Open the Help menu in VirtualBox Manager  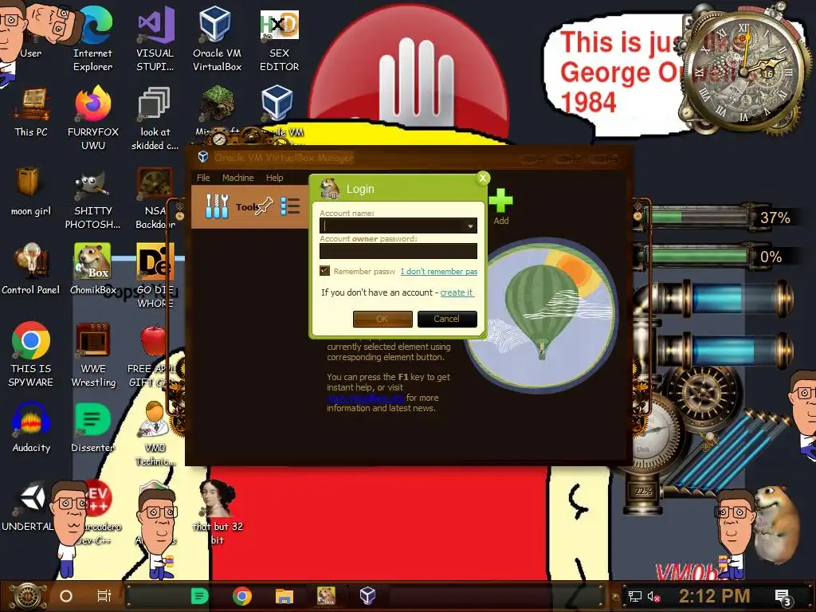click(x=275, y=178)
